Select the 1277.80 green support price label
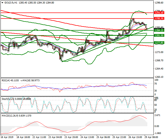 (159, 43)
